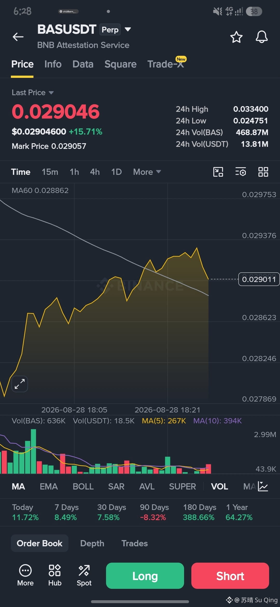Viewport: 280px width, 607px height.
Task: Open indicator settings chart icon
Action: [x=263, y=486]
